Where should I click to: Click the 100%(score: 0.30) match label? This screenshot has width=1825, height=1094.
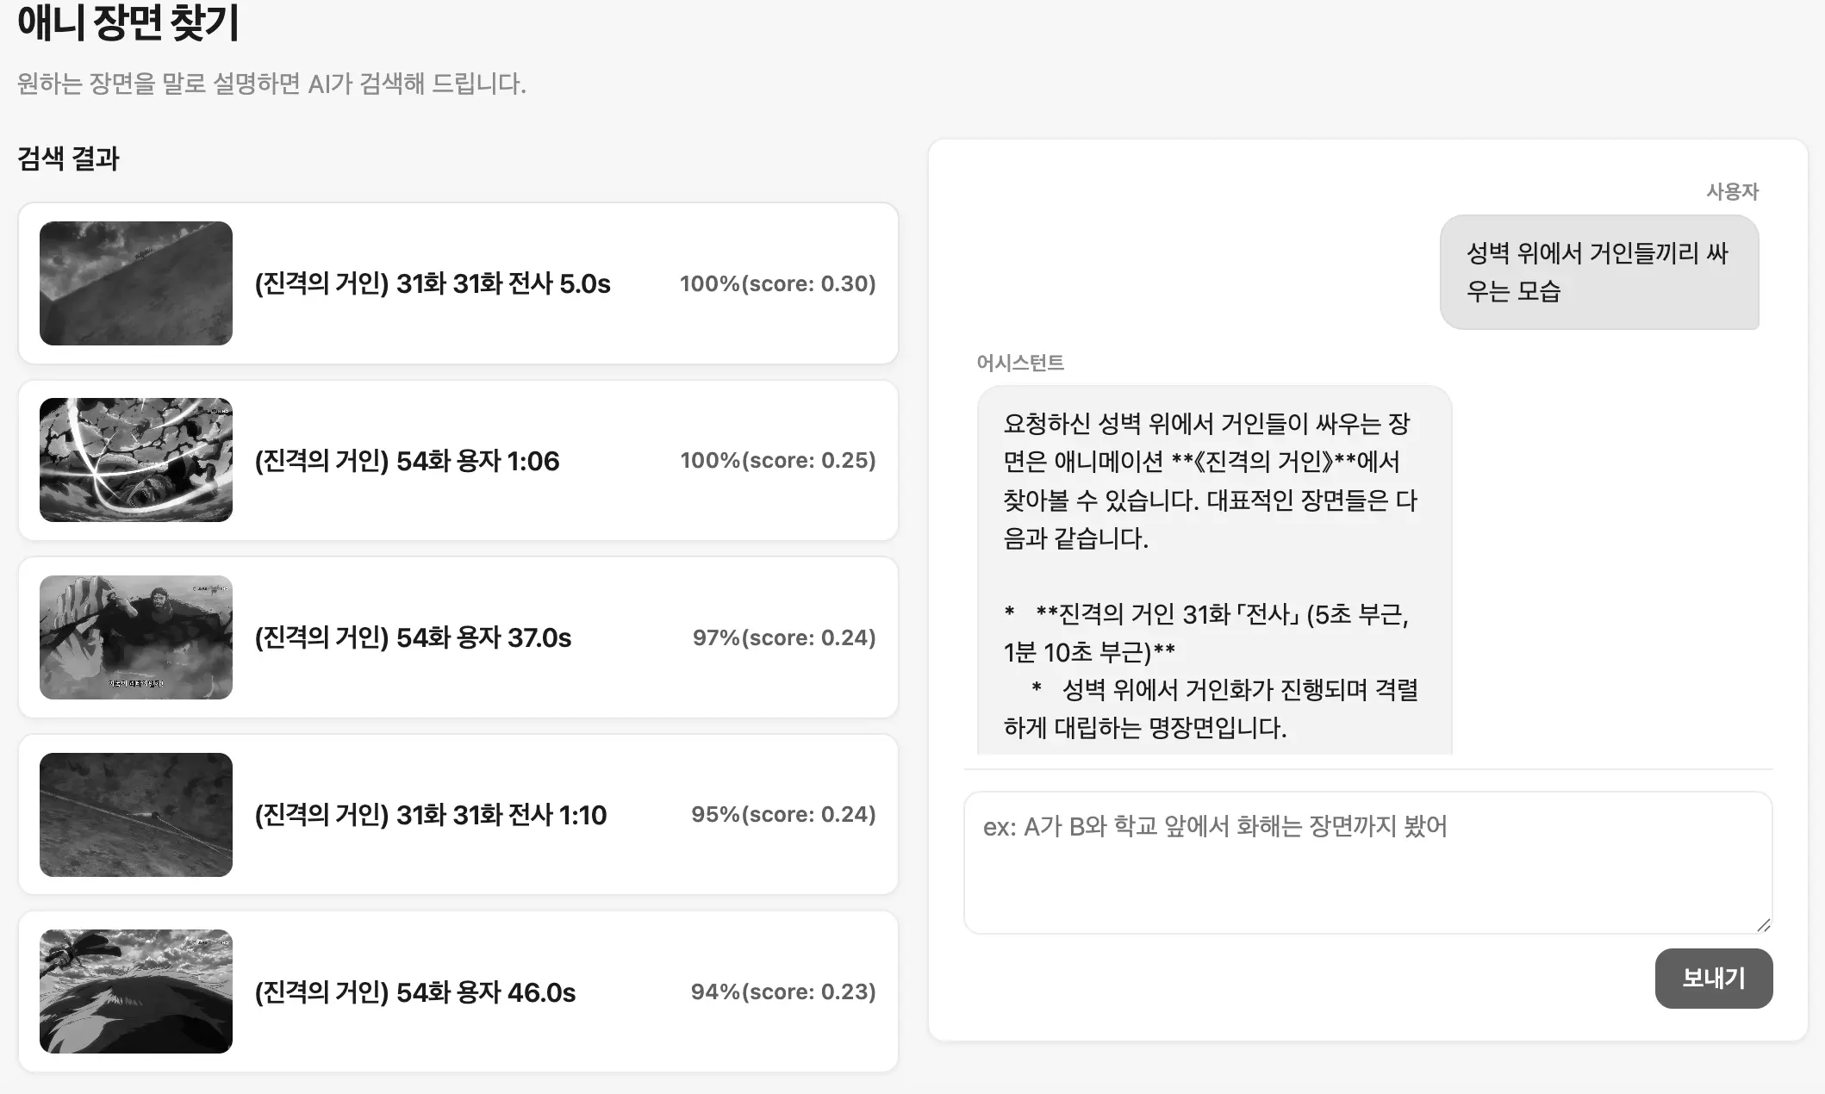[x=778, y=283]
